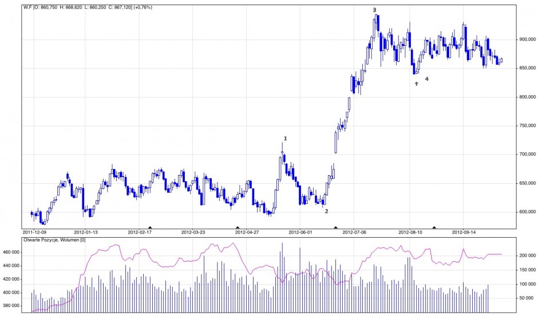Click the 460 000 open interest axis label

[x=12, y=252]
